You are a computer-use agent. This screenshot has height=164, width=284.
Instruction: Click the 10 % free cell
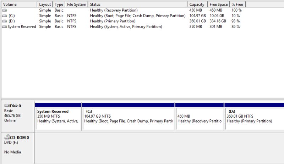pyautogui.click(x=235, y=16)
